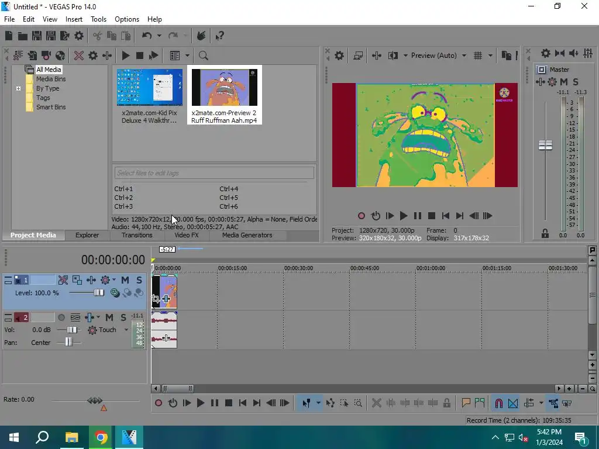Screen dimensions: 599x449
Task: Switch to the Video FX tab
Action: (187, 235)
